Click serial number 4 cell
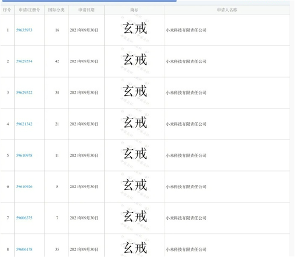Viewport: 295px width, 257px height. (8, 124)
